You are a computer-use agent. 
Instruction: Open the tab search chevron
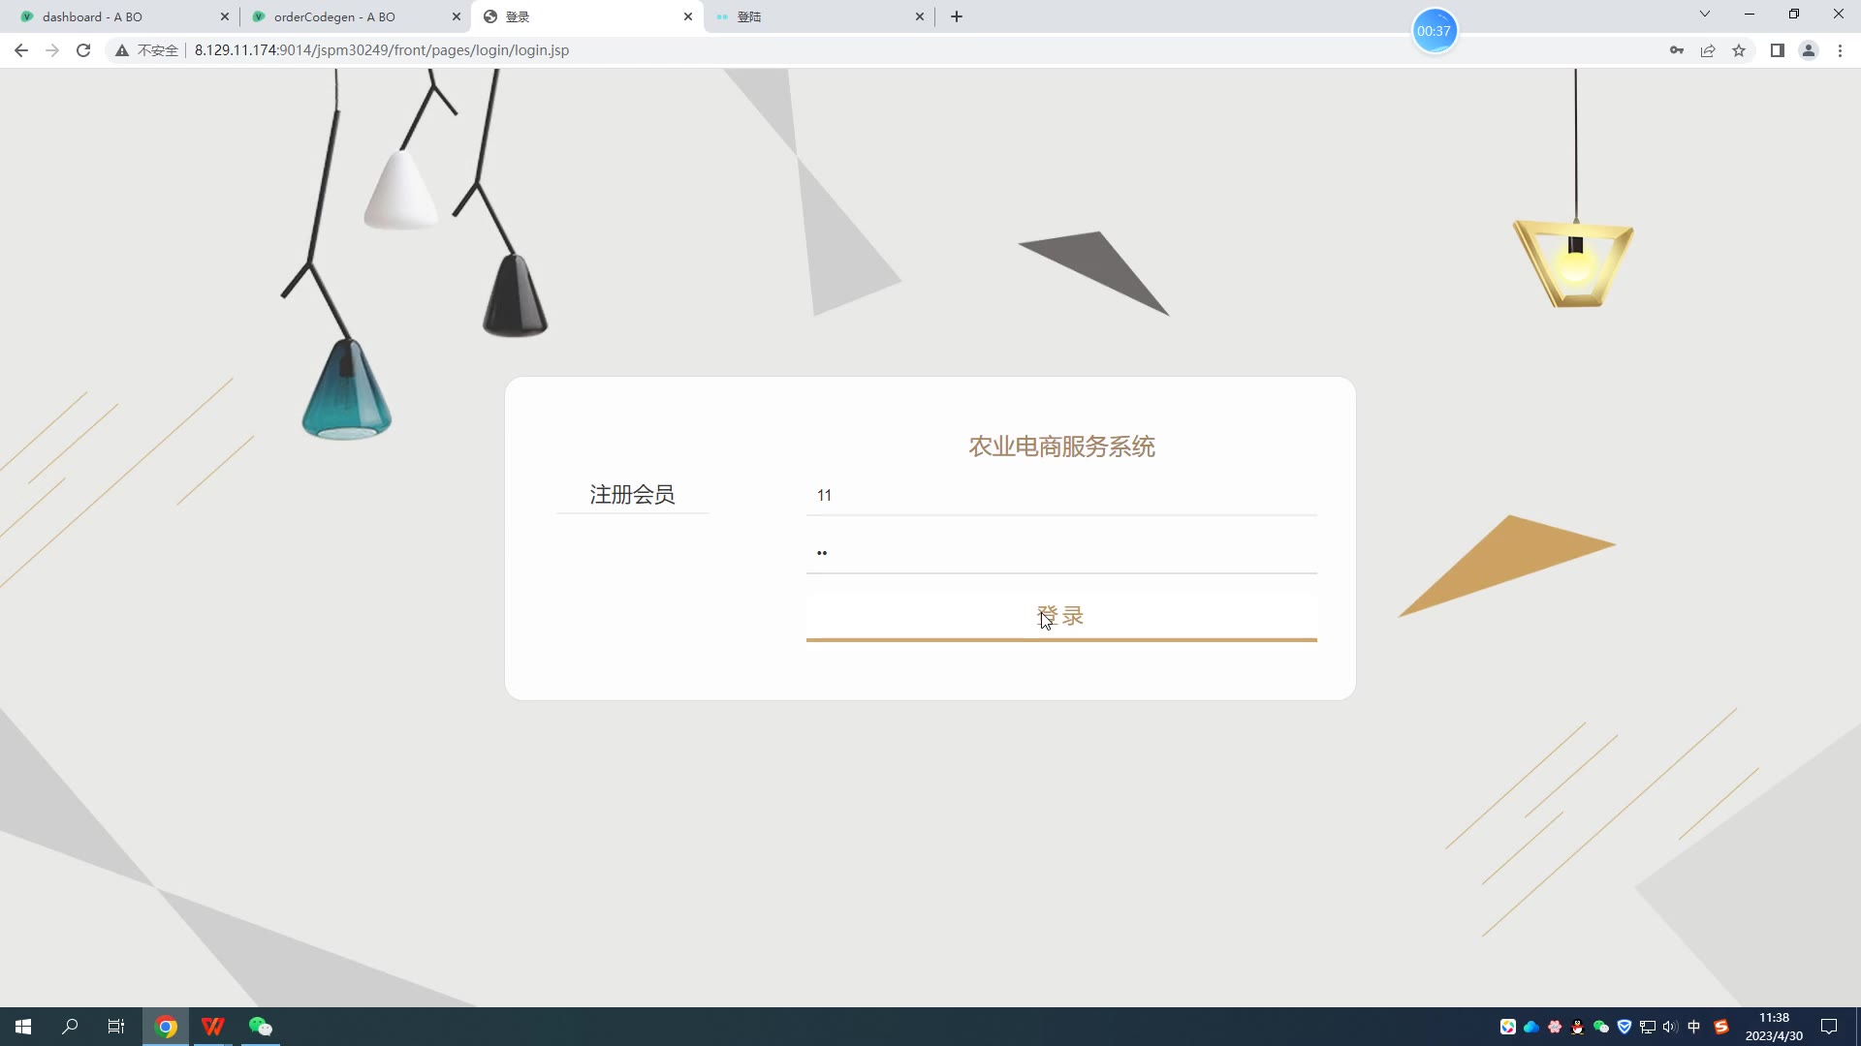pyautogui.click(x=1705, y=14)
